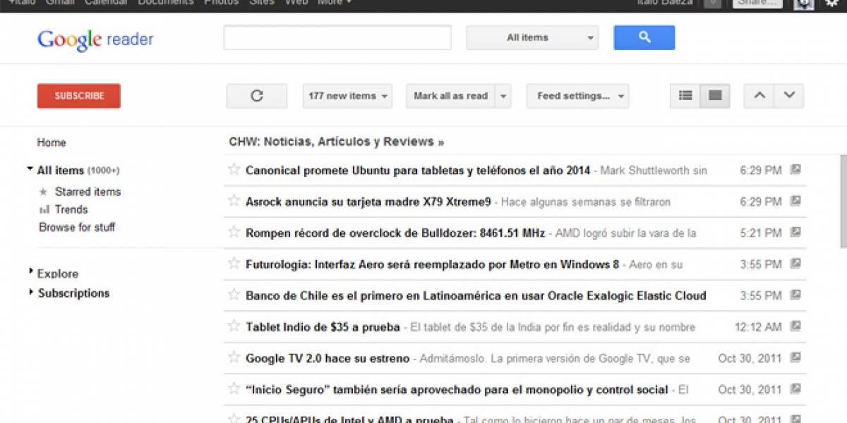
Task: Open original of Canonical promete Ubuntu article icon
Action: [x=795, y=169]
